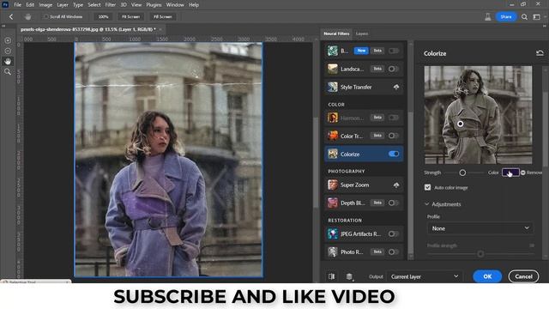Click the Fill Screen button
Image resolution: width=549 pixels, height=309 pixels.
163,17
